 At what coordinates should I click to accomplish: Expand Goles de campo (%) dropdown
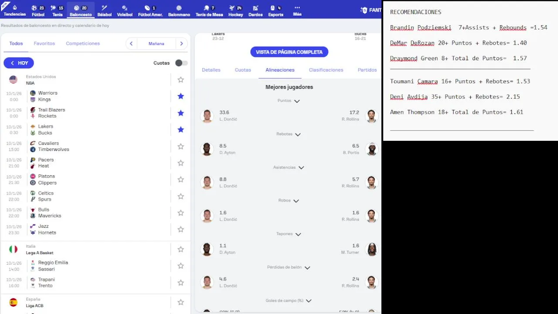click(309, 301)
